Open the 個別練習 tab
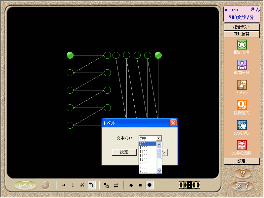The width and height of the screenshot is (264, 198). pos(242,34)
